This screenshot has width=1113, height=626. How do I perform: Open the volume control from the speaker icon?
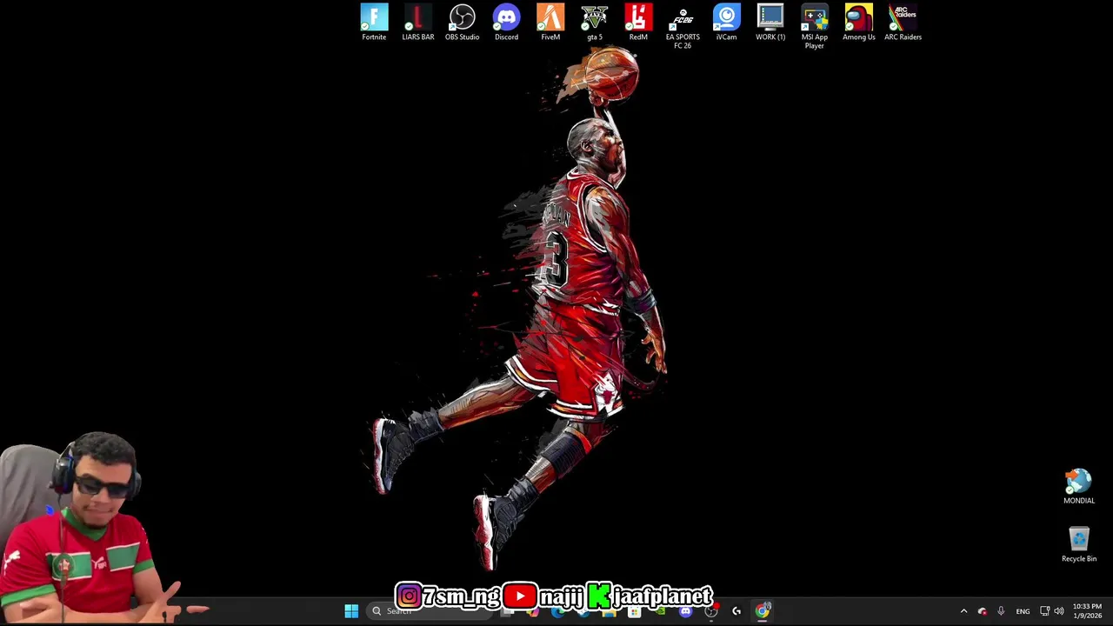[x=1059, y=611]
